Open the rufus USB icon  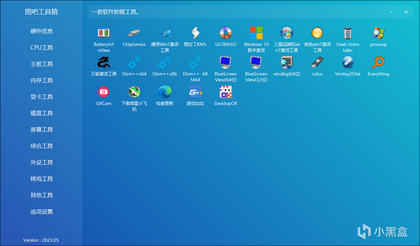pos(317,62)
